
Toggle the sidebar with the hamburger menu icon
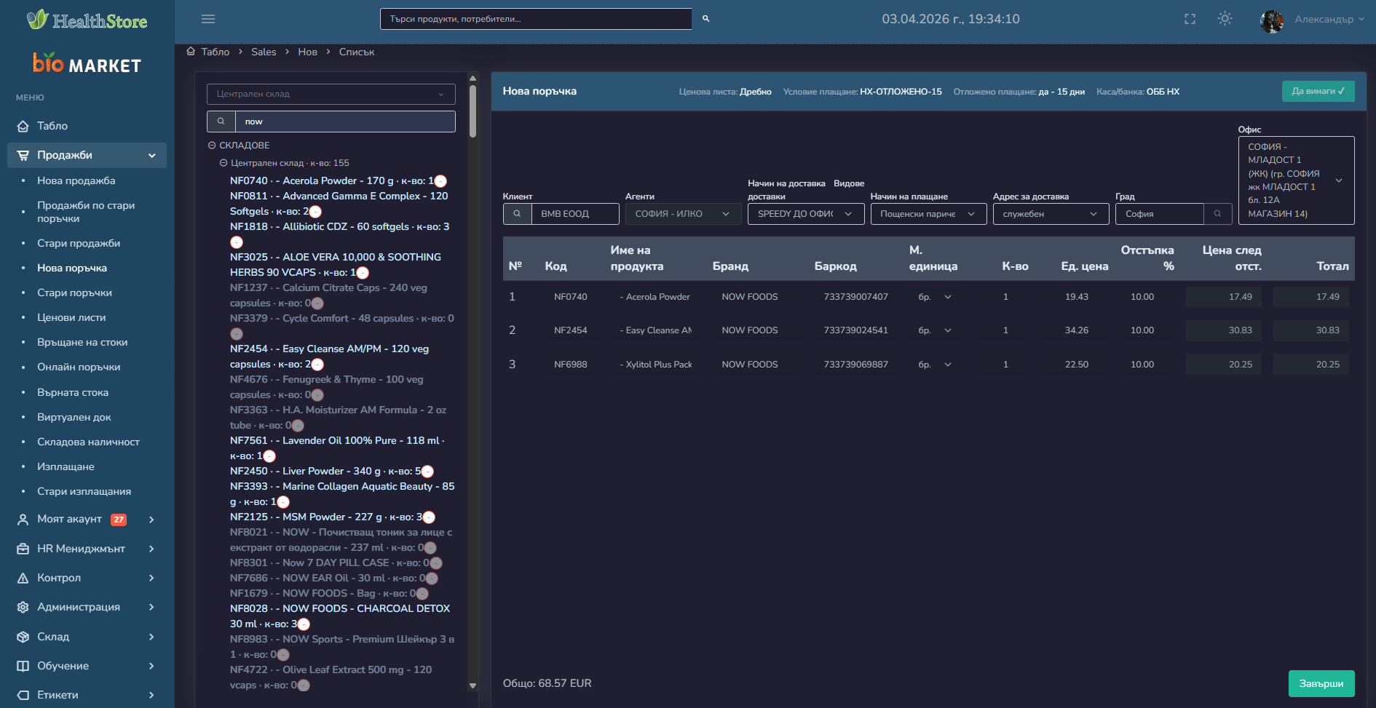point(208,19)
